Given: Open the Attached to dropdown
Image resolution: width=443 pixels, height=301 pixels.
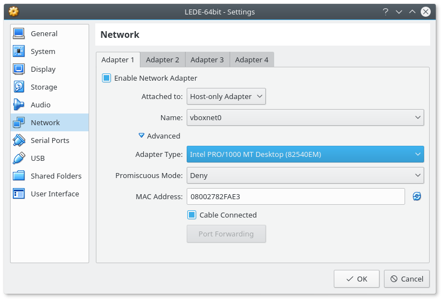Looking at the screenshot, I should click(226, 96).
